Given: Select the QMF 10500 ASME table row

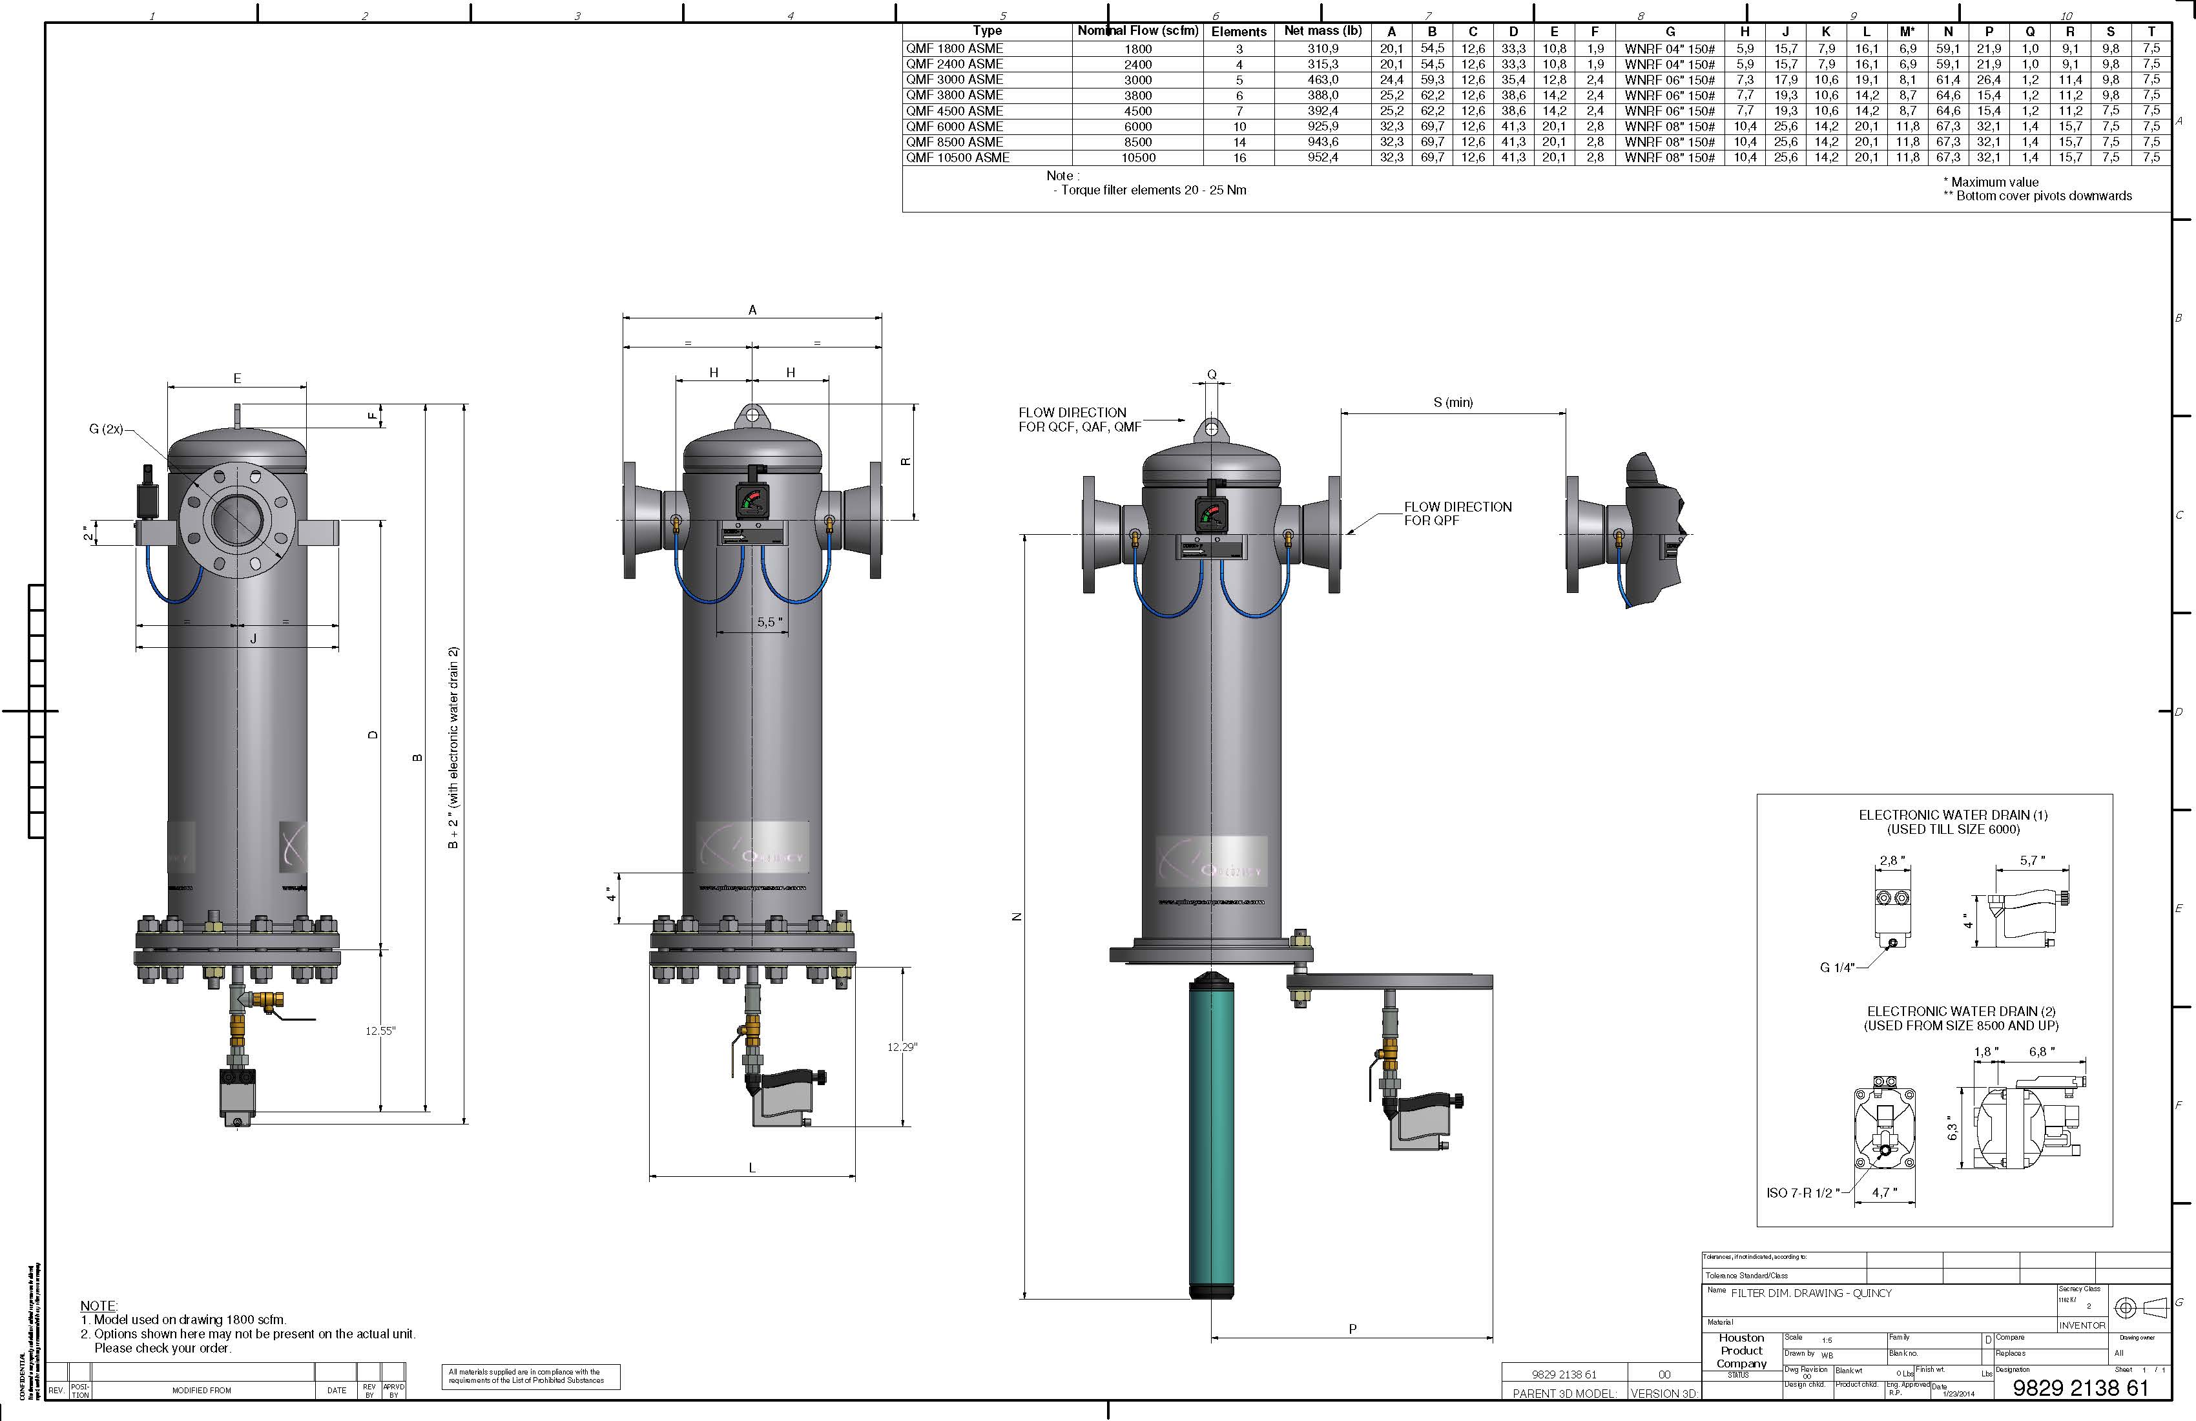Looking at the screenshot, I should click(x=958, y=158).
